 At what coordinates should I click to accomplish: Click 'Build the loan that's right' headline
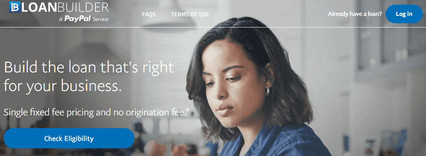pos(89,67)
